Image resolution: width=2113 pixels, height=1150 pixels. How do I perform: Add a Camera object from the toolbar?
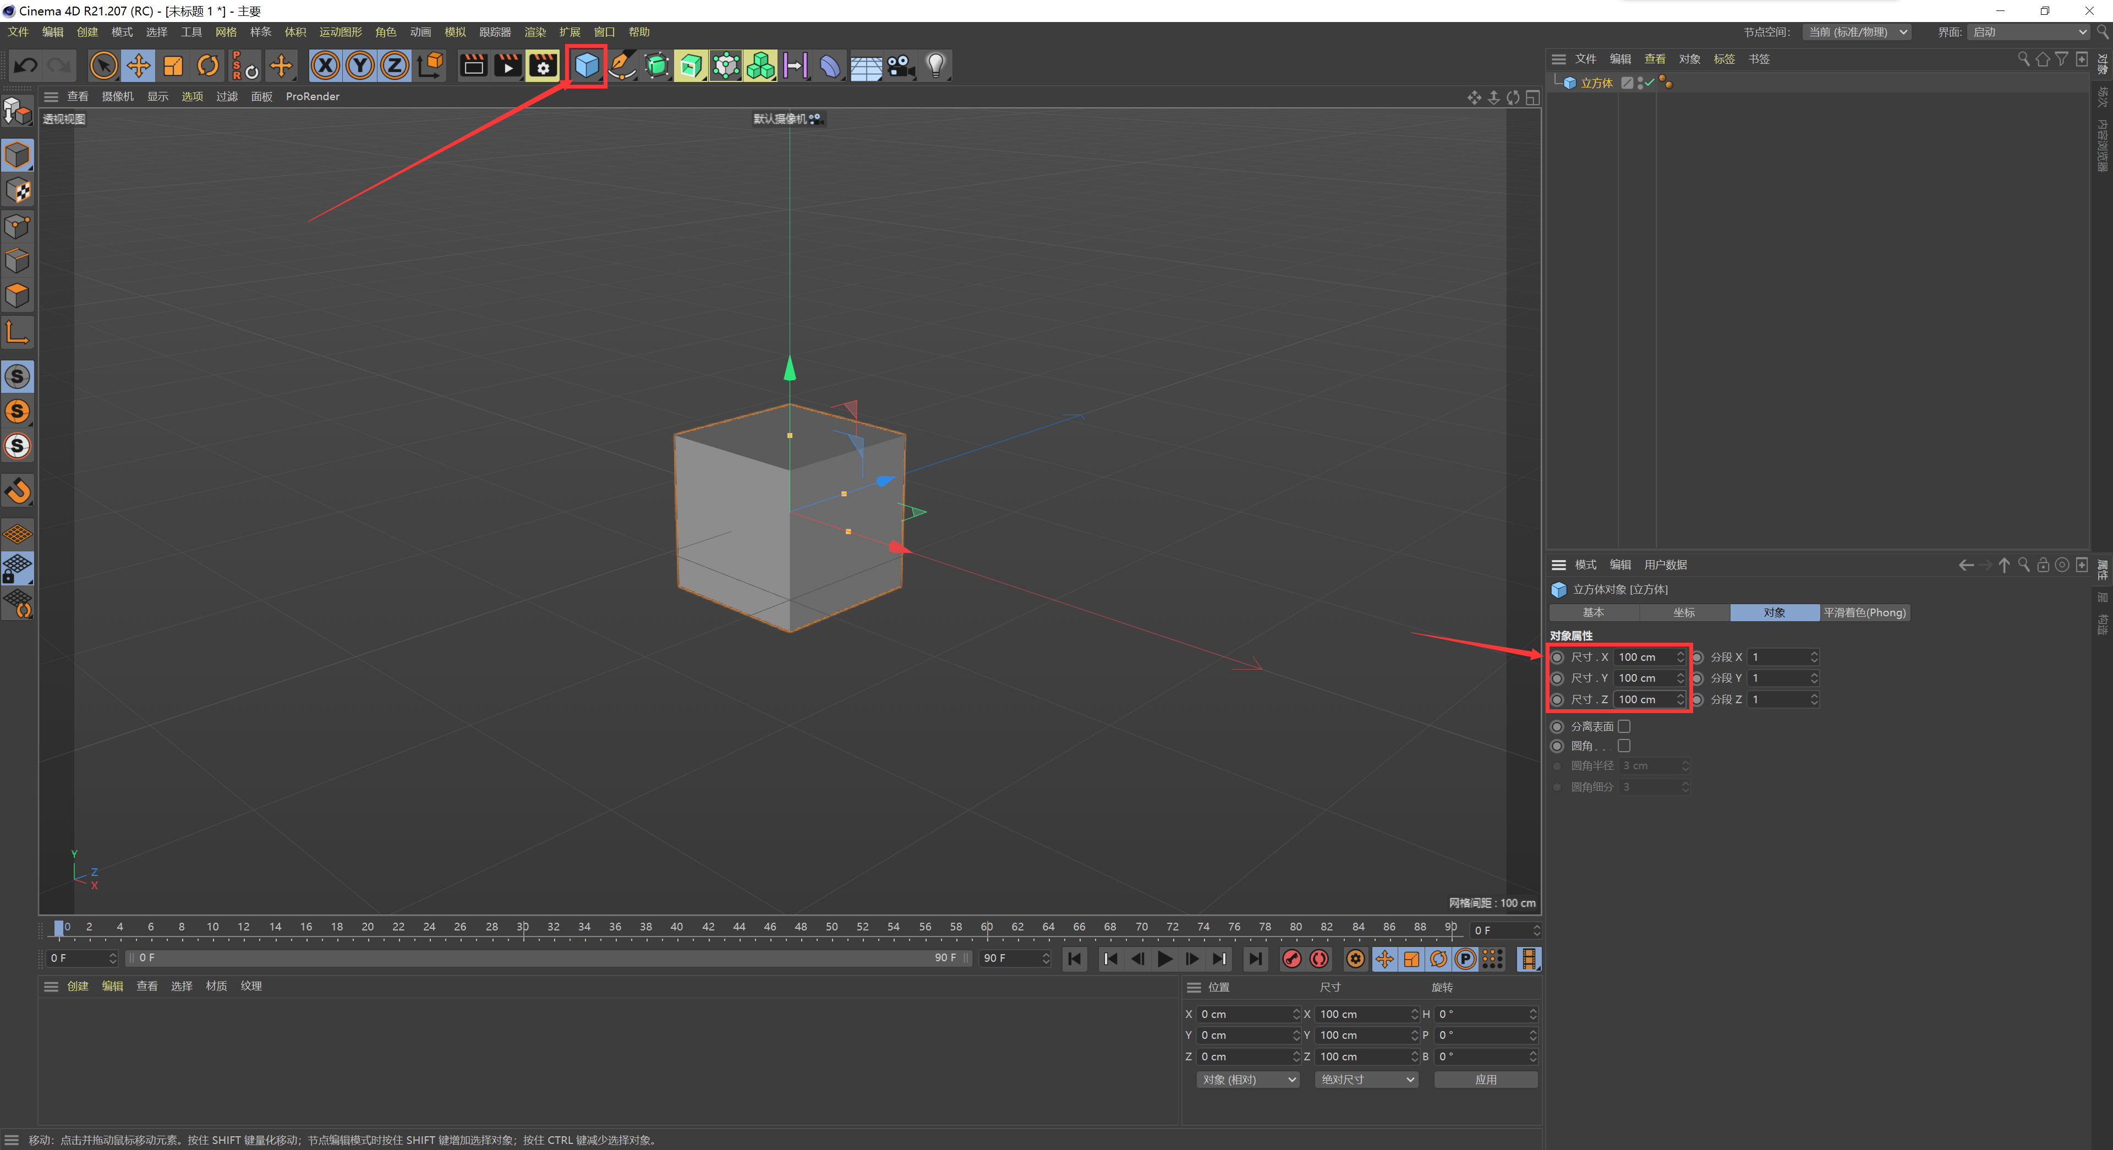(901, 65)
